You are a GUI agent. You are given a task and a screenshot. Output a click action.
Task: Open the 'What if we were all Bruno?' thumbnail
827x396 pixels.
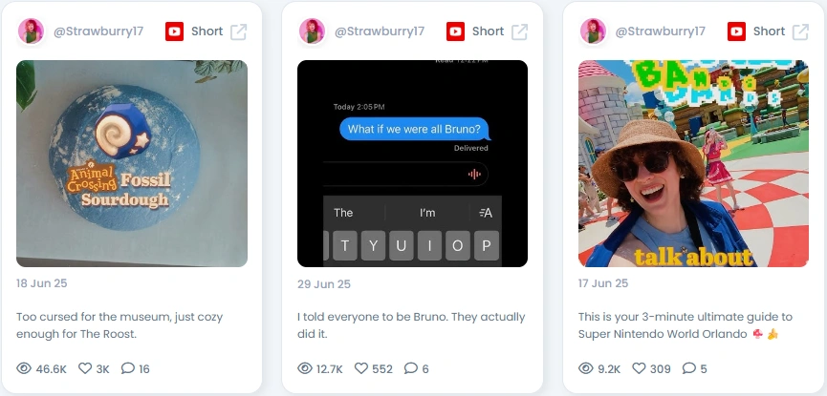click(412, 163)
